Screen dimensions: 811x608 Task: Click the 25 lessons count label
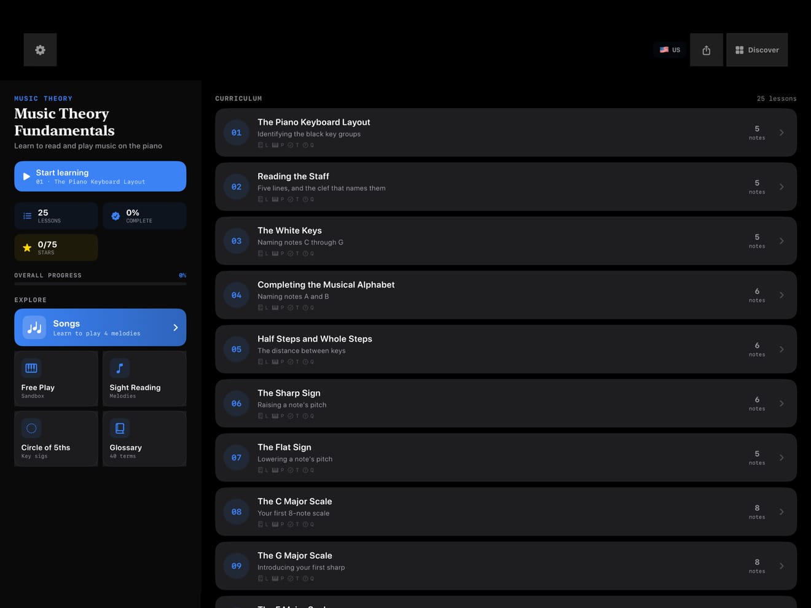777,99
